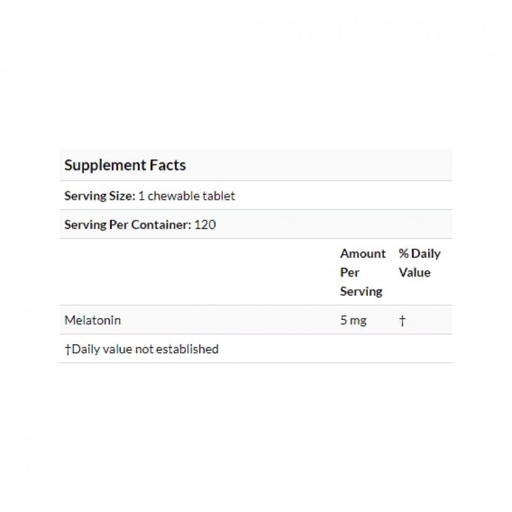Select the "Serving Size:" bold label
This screenshot has height=512, width=512.
[x=100, y=196]
